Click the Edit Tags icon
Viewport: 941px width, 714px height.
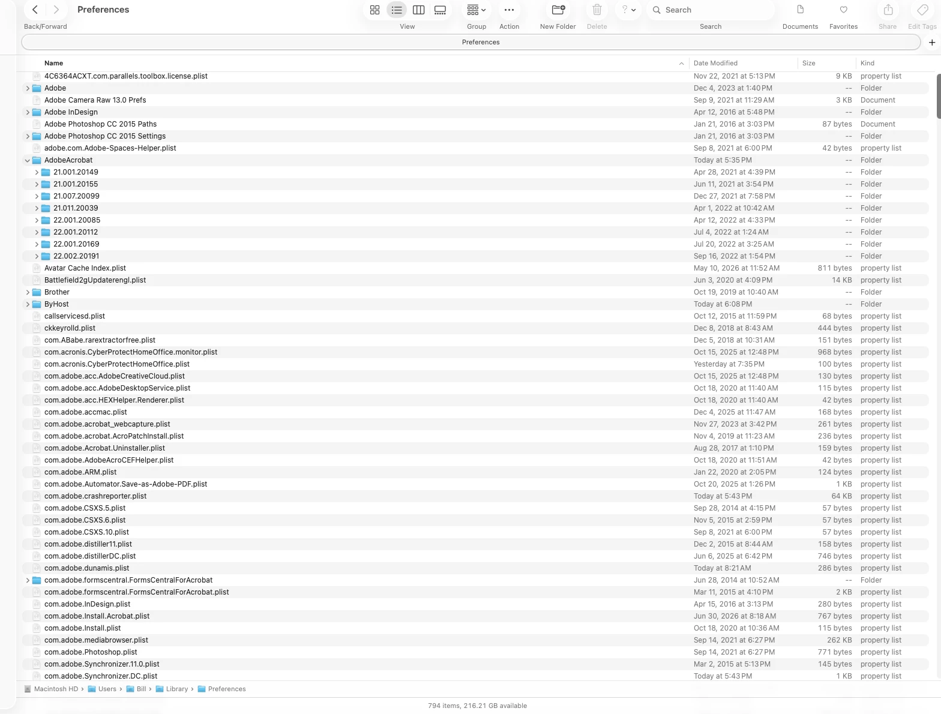click(x=922, y=10)
